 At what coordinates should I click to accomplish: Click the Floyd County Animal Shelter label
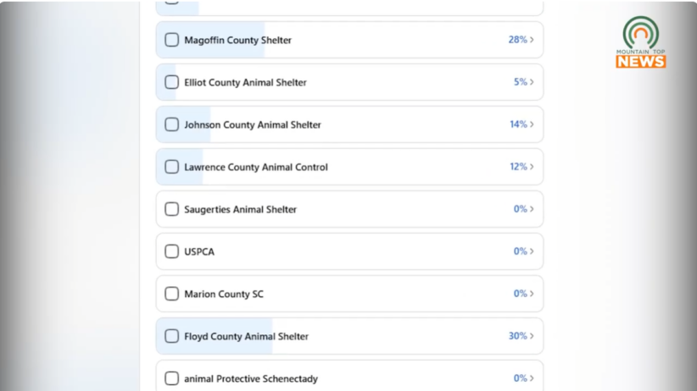246,337
